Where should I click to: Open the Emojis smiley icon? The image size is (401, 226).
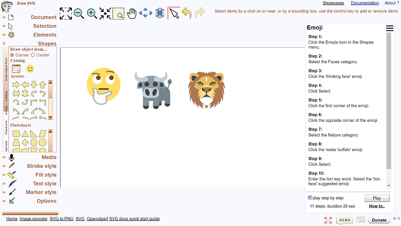coord(30,69)
